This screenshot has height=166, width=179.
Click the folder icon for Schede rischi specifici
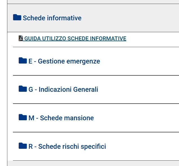point(23,146)
